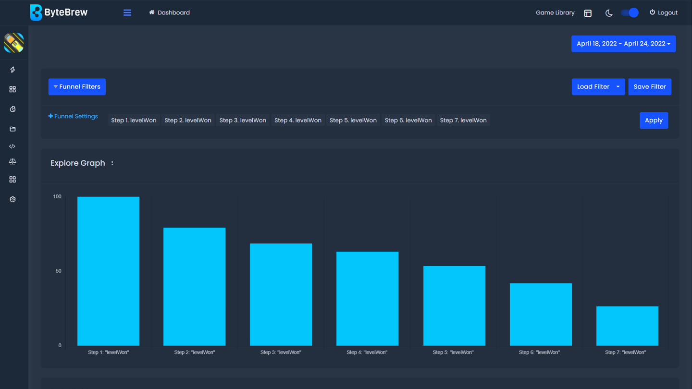The height and width of the screenshot is (389, 692).
Task: Click the Explore Graph heading
Action: point(78,163)
